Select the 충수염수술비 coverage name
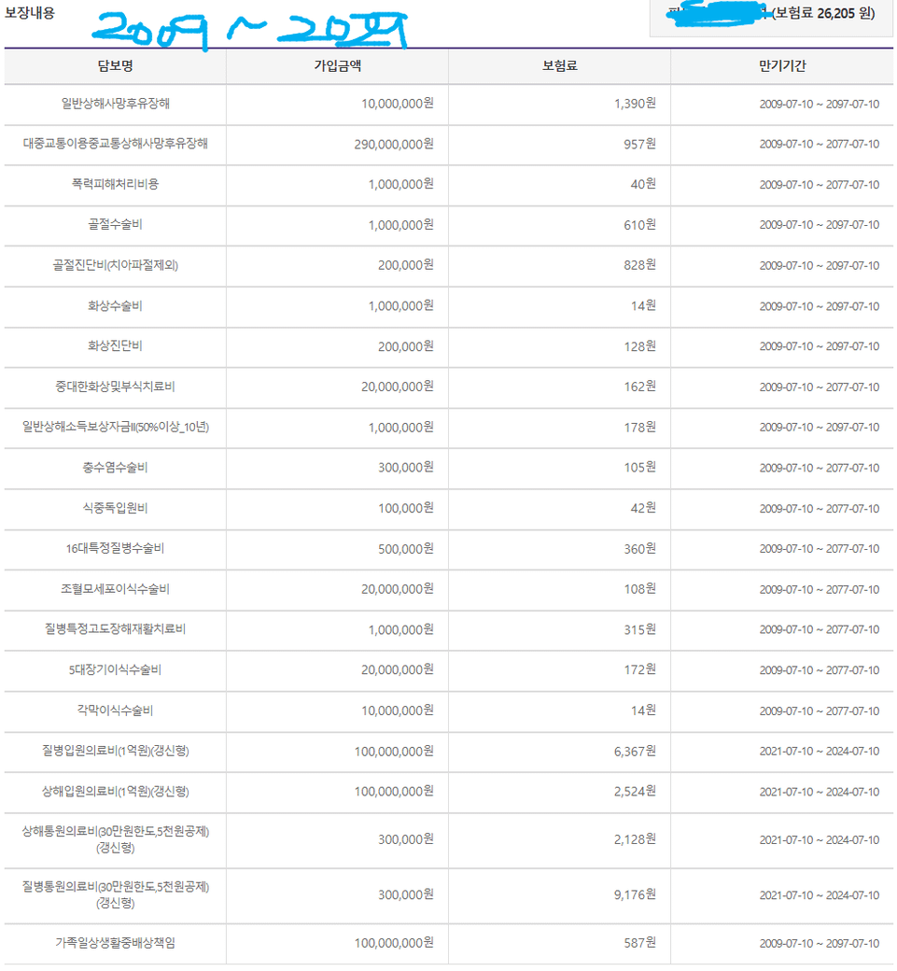This screenshot has height=971, width=897. 115,468
